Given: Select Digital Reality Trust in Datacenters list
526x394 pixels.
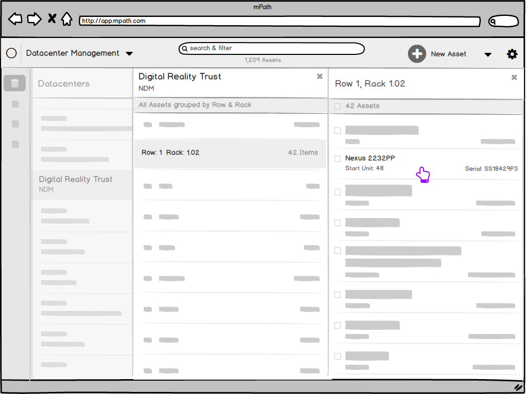Looking at the screenshot, I should (x=75, y=184).
